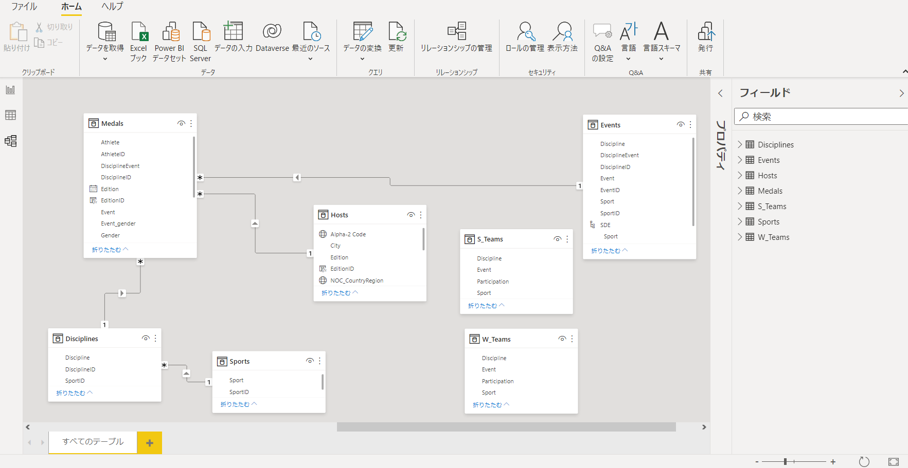Open Manage Roles (ロールの管理)
The image size is (908, 468).
click(525, 37)
